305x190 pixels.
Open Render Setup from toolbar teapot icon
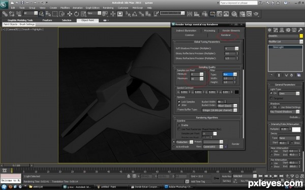click(x=242, y=14)
